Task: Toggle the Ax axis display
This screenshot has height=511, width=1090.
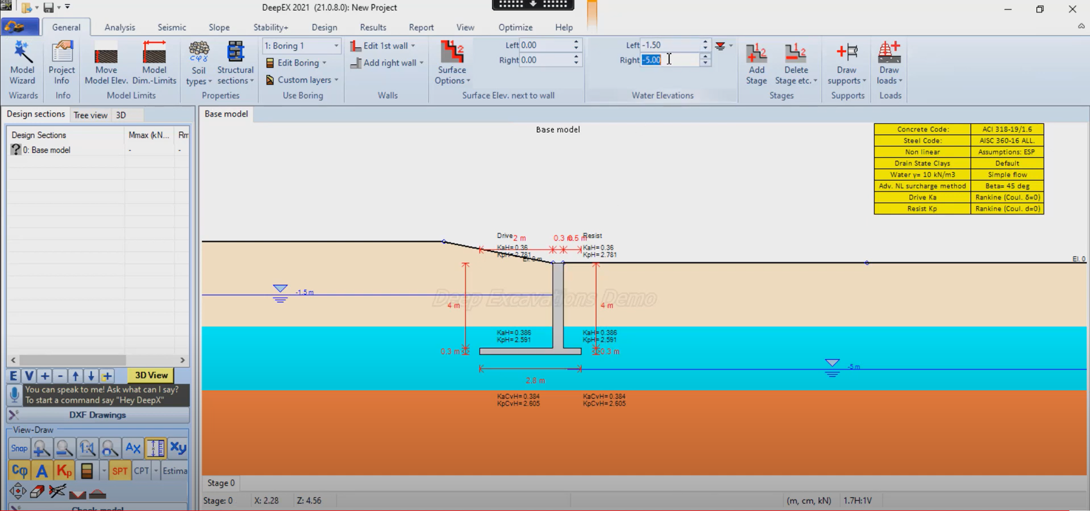Action: (x=133, y=448)
